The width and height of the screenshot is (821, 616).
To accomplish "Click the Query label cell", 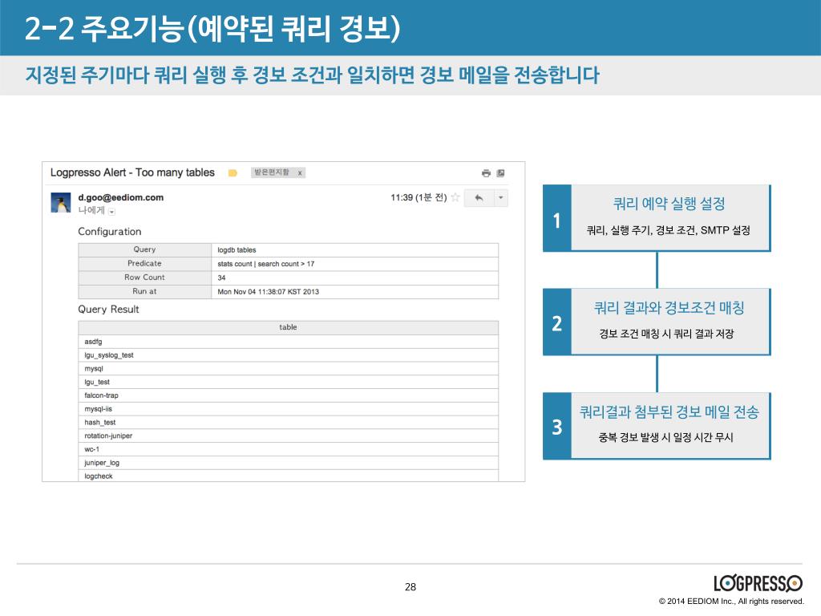I will (x=144, y=250).
